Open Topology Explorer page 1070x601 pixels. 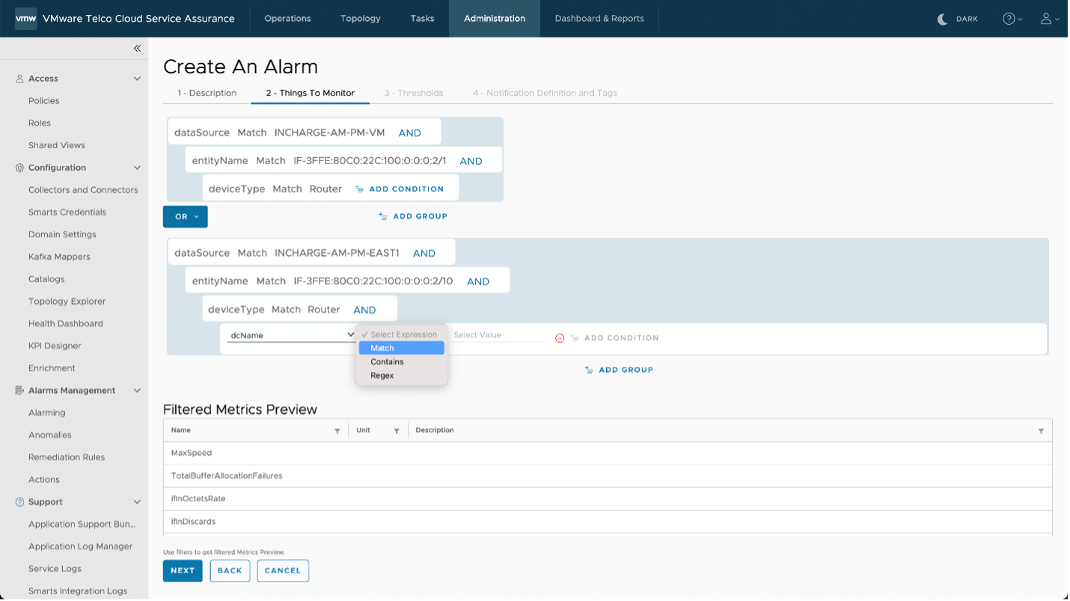(x=67, y=302)
